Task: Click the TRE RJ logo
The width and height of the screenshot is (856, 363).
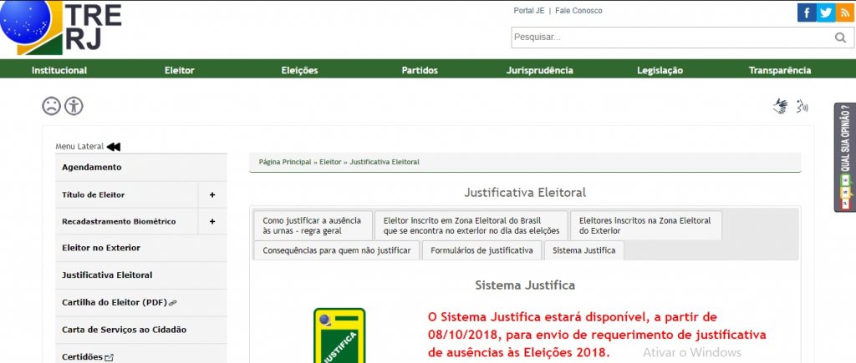Action: (63, 28)
